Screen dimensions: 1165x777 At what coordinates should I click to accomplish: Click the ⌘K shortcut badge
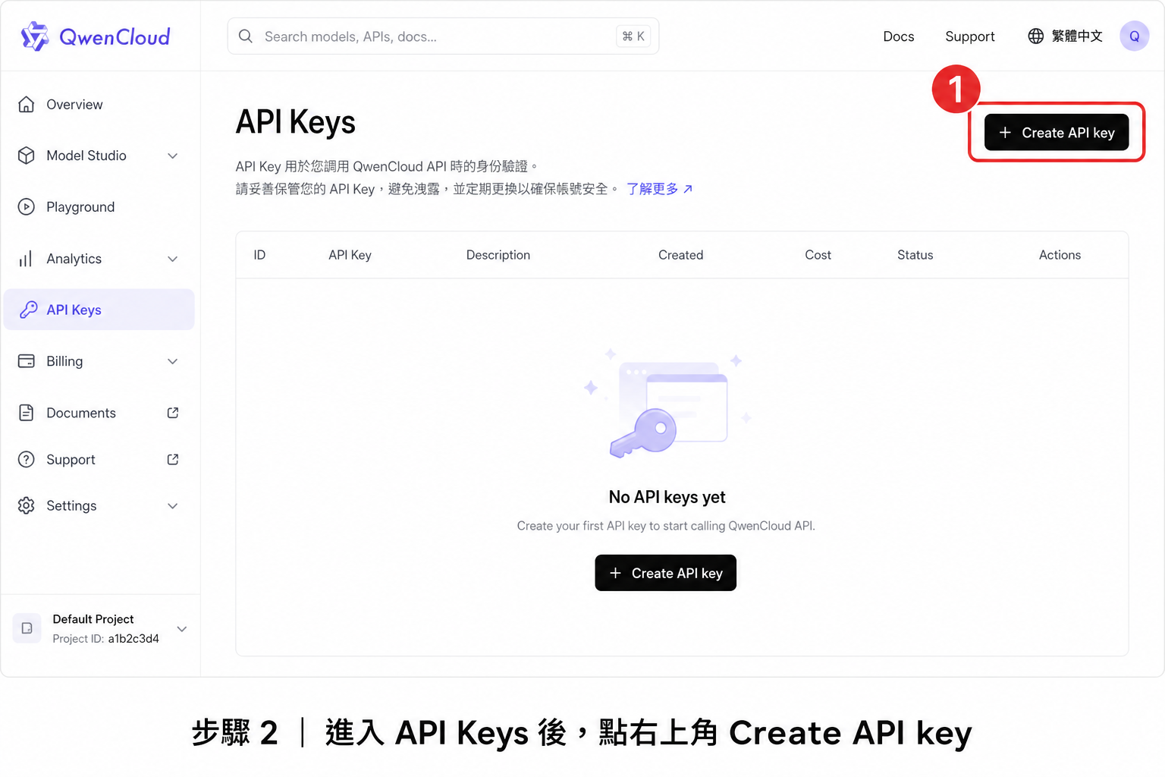tap(633, 36)
